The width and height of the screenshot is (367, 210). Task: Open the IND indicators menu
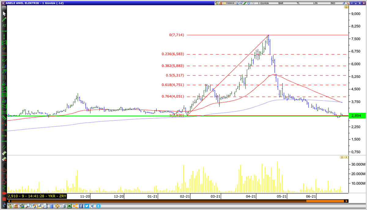(332, 3)
